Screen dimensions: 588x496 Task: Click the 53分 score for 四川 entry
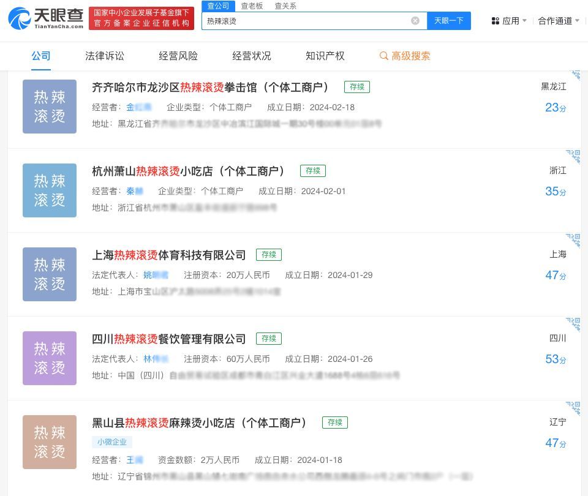point(556,359)
